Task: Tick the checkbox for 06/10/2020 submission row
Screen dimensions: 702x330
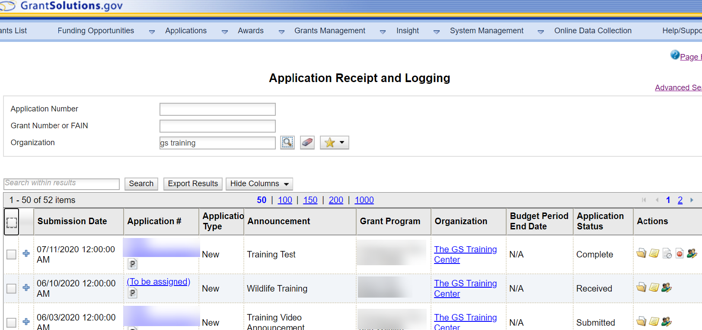Action: (x=12, y=289)
